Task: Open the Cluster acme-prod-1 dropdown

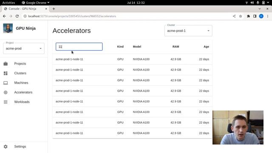Action: click(188, 31)
